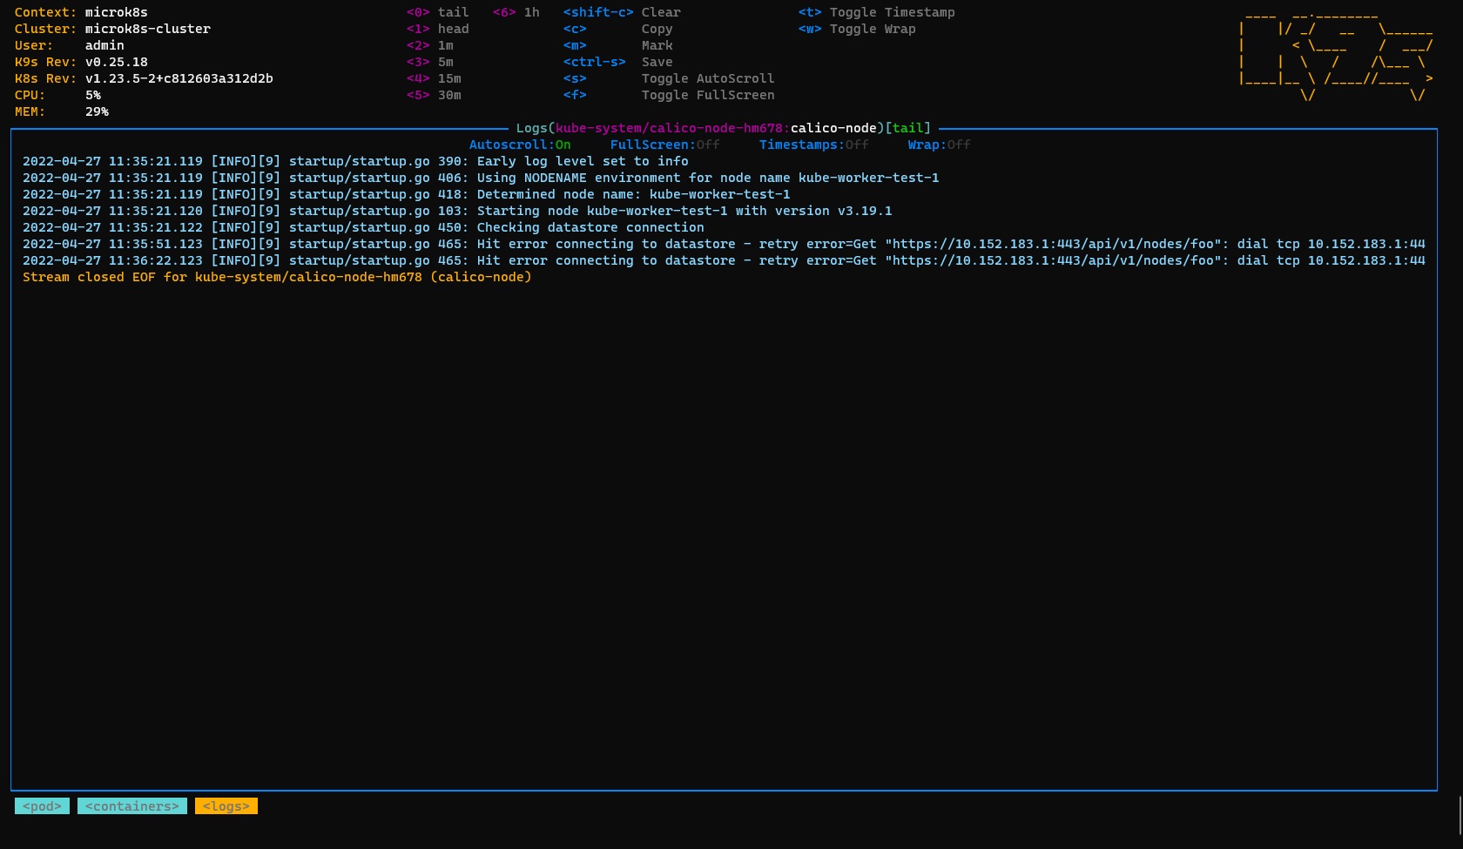Click the Cluster value microk8s-cluster
Image resolution: width=1463 pixels, height=849 pixels.
point(148,29)
